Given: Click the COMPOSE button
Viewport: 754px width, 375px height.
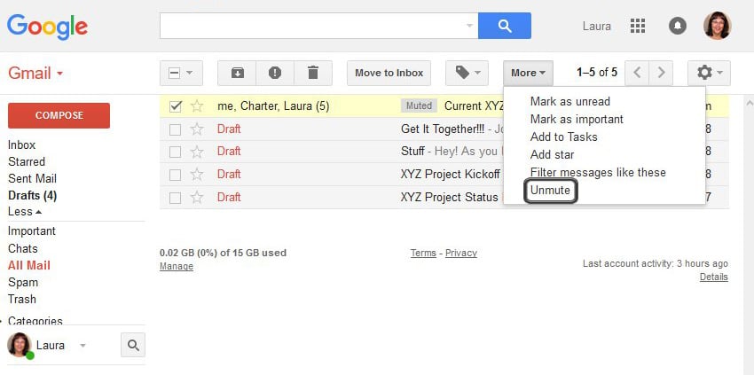Looking at the screenshot, I should (59, 115).
